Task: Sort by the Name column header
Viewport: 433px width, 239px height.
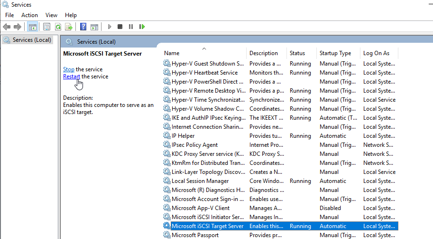Action: click(x=204, y=53)
